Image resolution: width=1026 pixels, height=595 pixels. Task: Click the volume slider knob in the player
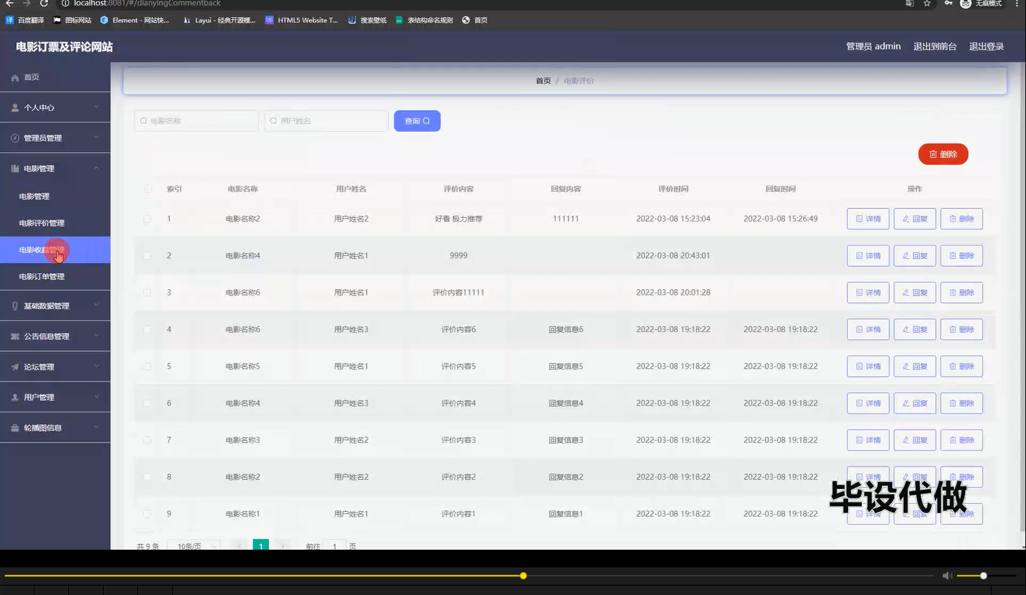click(983, 576)
